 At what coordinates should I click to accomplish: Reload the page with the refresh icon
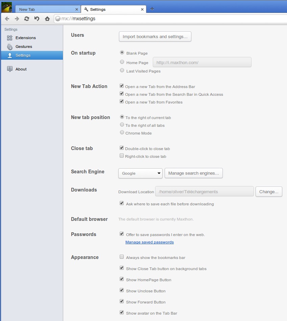pos(27,19)
